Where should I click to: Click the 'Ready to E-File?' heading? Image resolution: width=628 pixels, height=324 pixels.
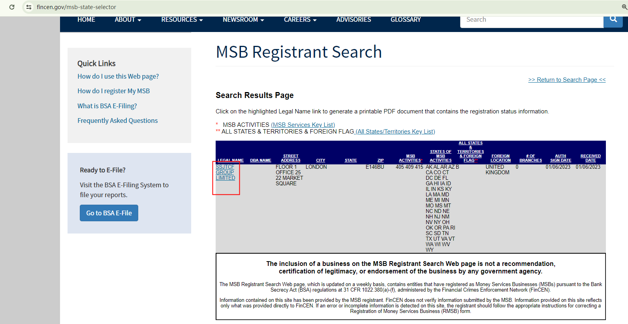tap(103, 170)
